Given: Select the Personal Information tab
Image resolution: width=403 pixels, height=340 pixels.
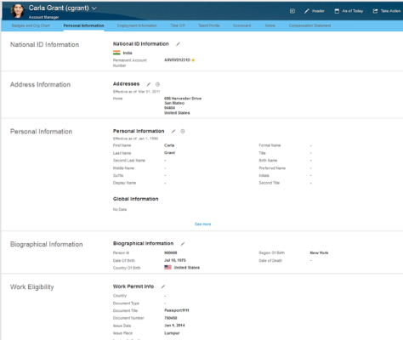Looking at the screenshot, I should tap(83, 25).
